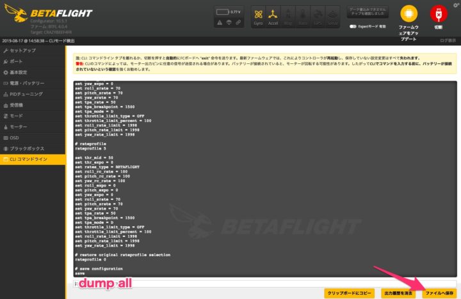Toggle the Expert mode switch
The height and width of the screenshot is (299, 461).
(x=353, y=27)
